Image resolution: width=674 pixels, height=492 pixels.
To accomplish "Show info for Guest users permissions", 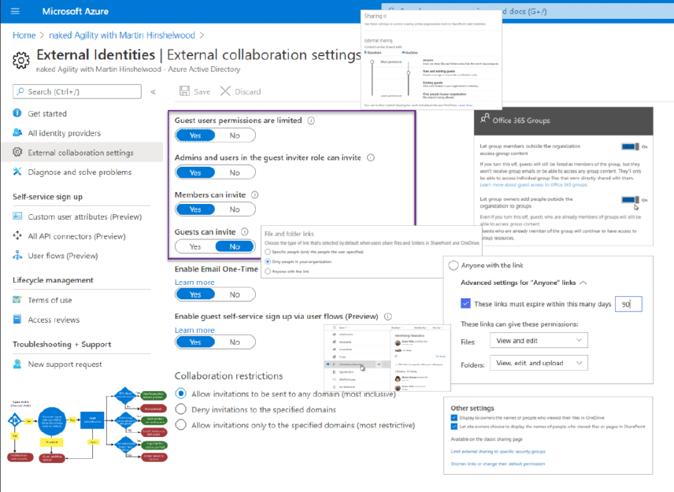I will click(311, 120).
